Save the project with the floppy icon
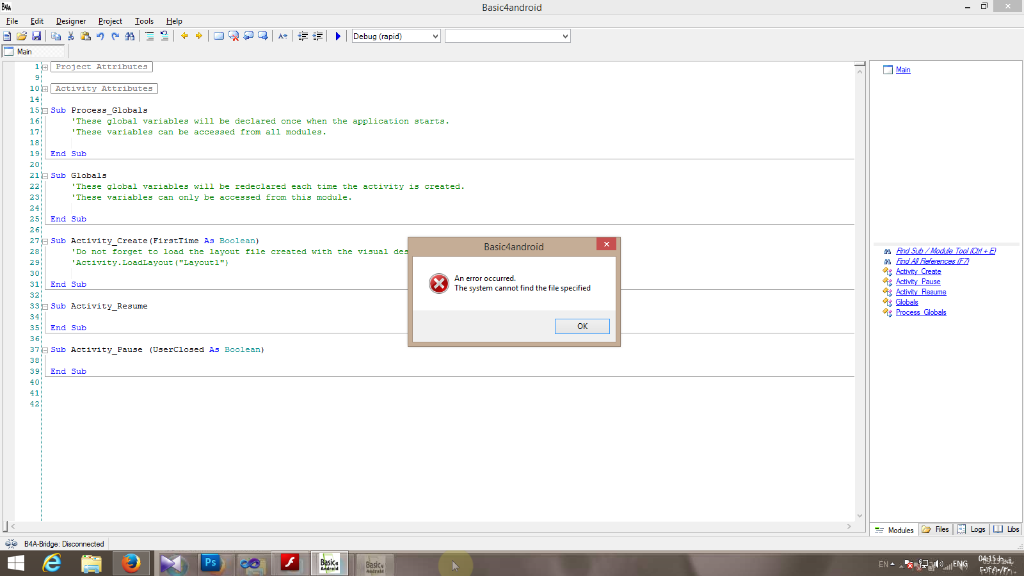1024x576 pixels. point(36,36)
